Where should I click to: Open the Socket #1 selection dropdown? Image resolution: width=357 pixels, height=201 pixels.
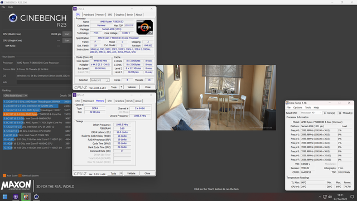99,80
